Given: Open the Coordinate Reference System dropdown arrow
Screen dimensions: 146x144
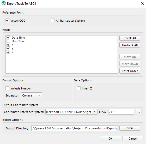Looking at the screenshot, I should pos(95,112).
